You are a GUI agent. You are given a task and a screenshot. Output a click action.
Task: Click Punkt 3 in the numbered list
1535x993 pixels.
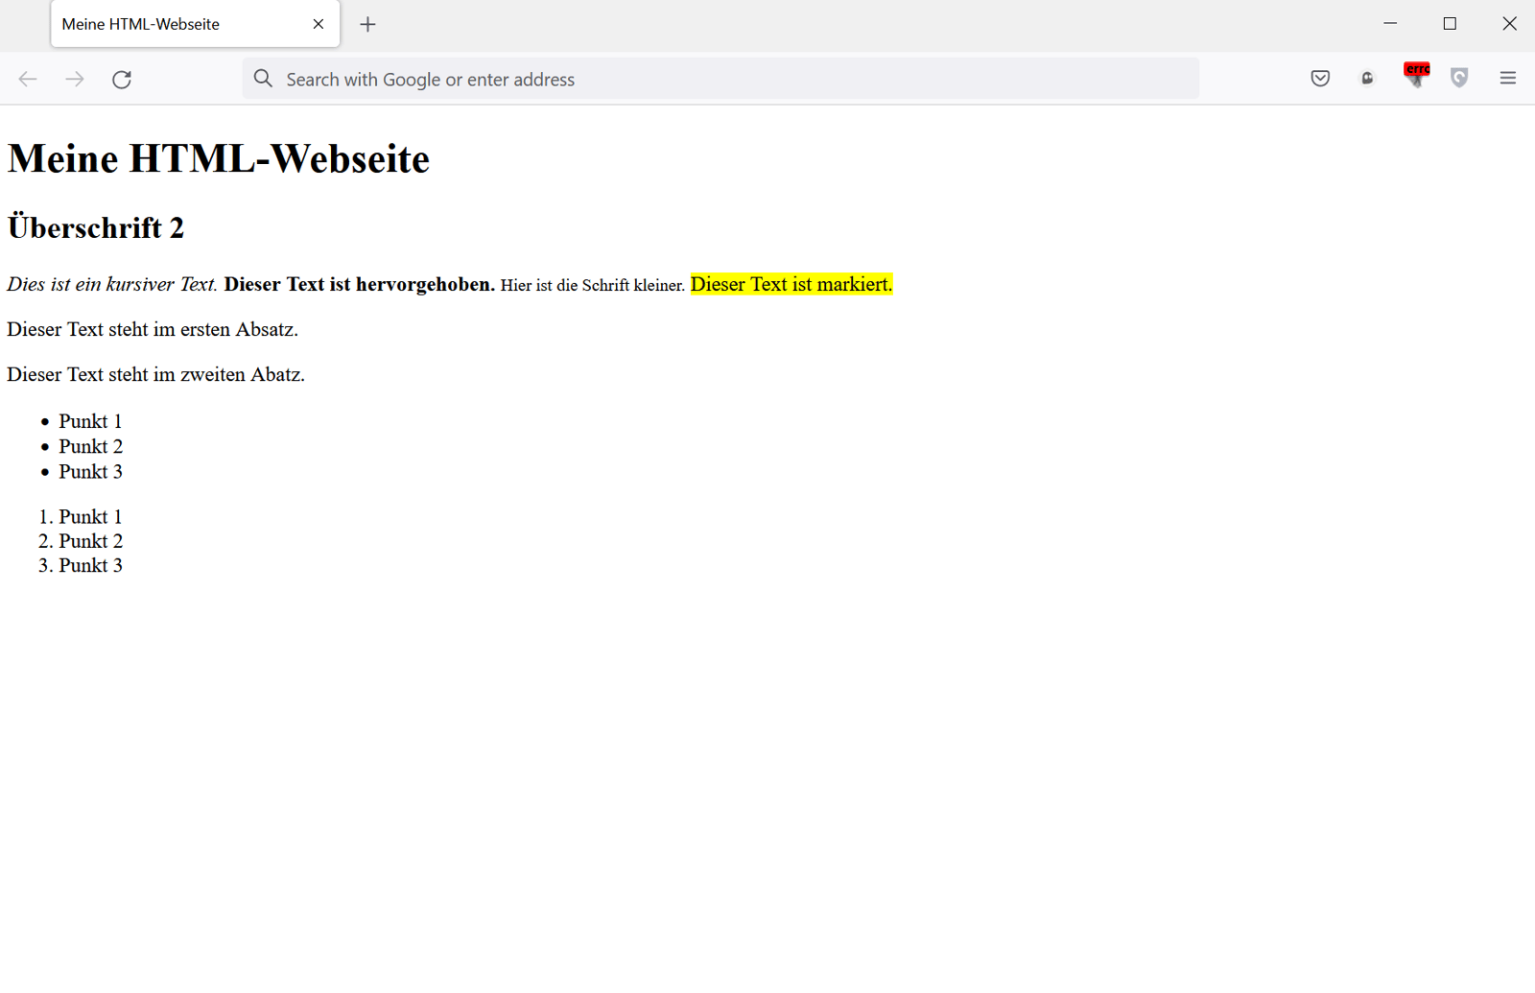click(90, 565)
